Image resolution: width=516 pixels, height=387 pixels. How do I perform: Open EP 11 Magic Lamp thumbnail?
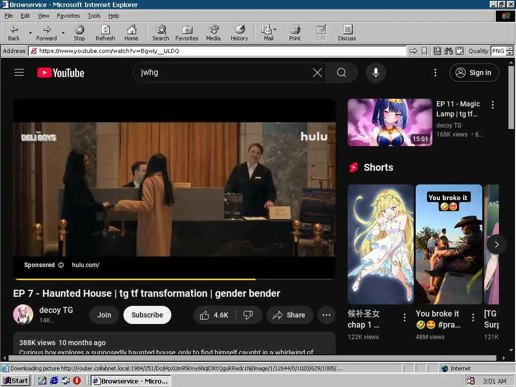click(390, 122)
